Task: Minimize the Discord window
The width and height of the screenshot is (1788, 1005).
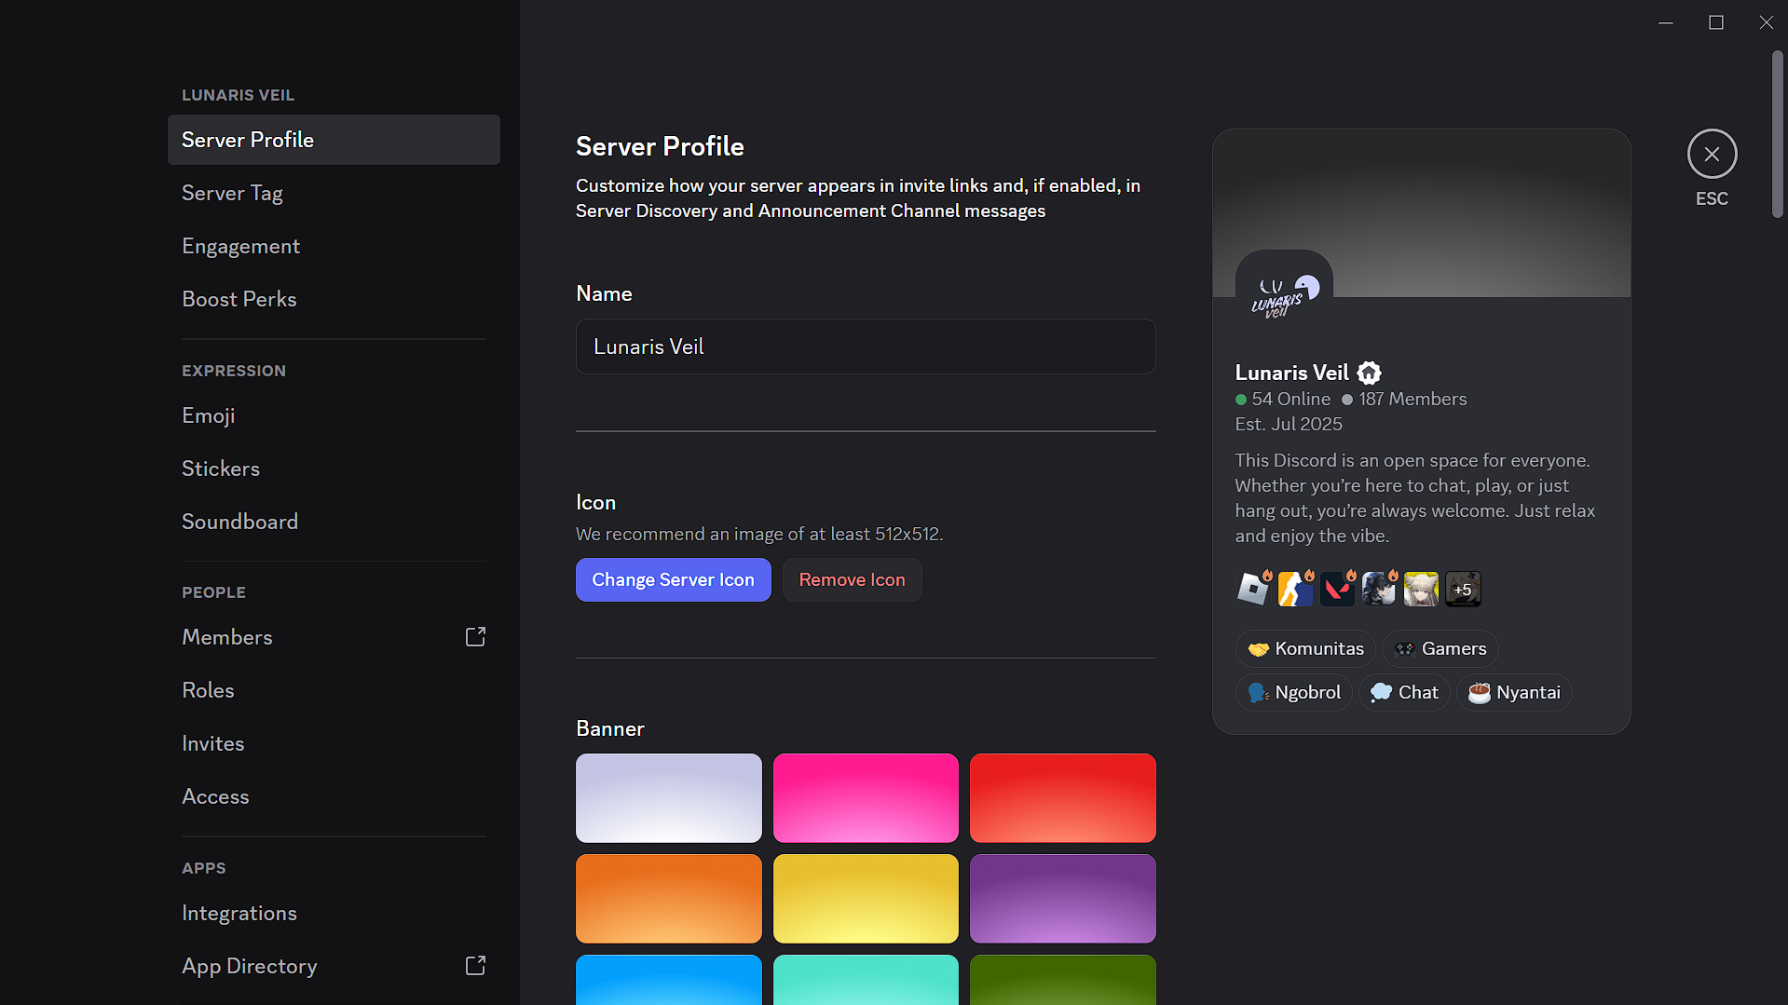Action: (x=1666, y=22)
